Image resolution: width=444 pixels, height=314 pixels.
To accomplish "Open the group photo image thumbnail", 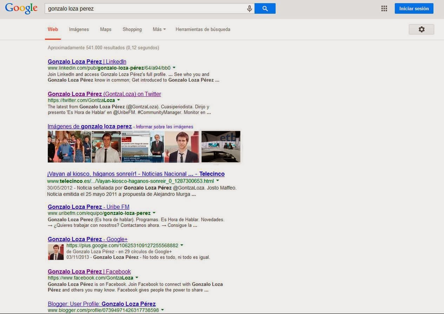I will (69, 147).
